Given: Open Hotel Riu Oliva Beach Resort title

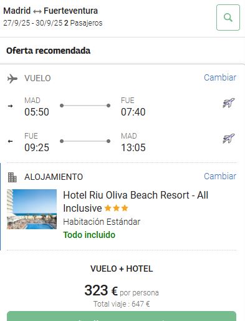Looking at the screenshot, I should [x=135, y=202].
